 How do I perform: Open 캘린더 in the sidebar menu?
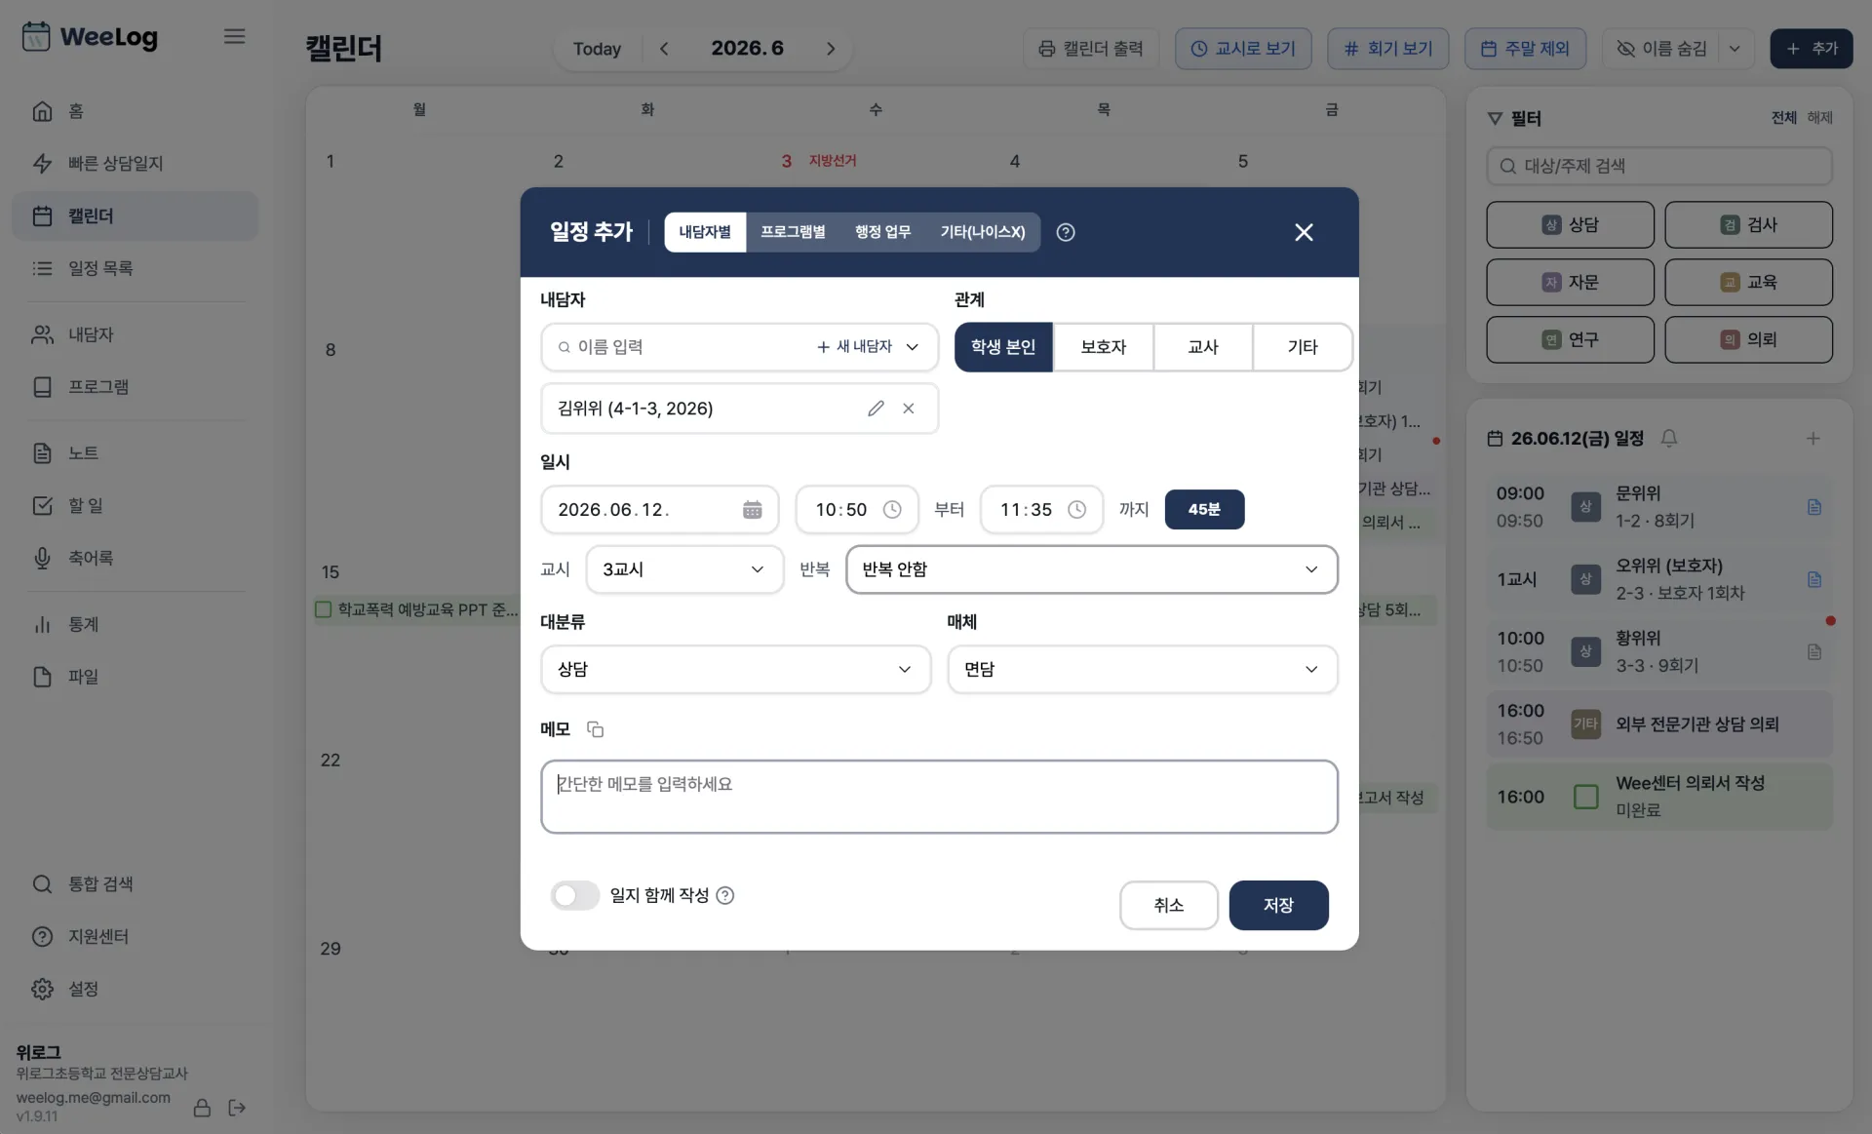135,215
